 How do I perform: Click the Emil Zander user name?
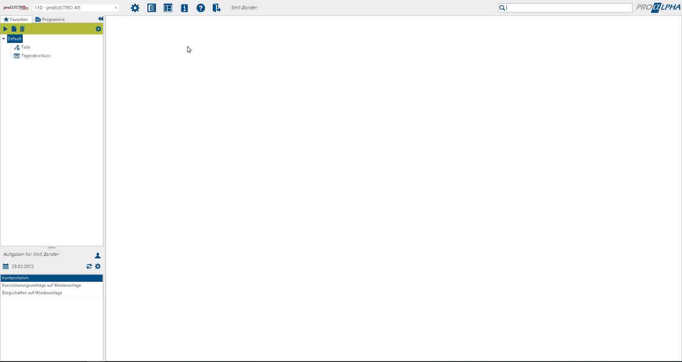[244, 7]
